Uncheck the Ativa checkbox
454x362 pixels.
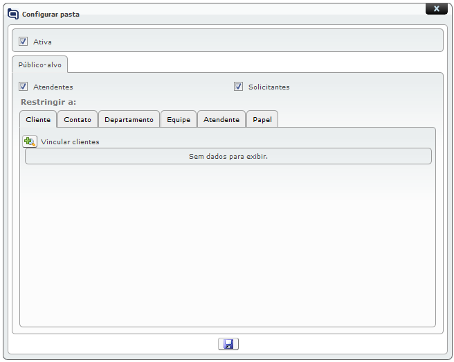tap(24, 42)
